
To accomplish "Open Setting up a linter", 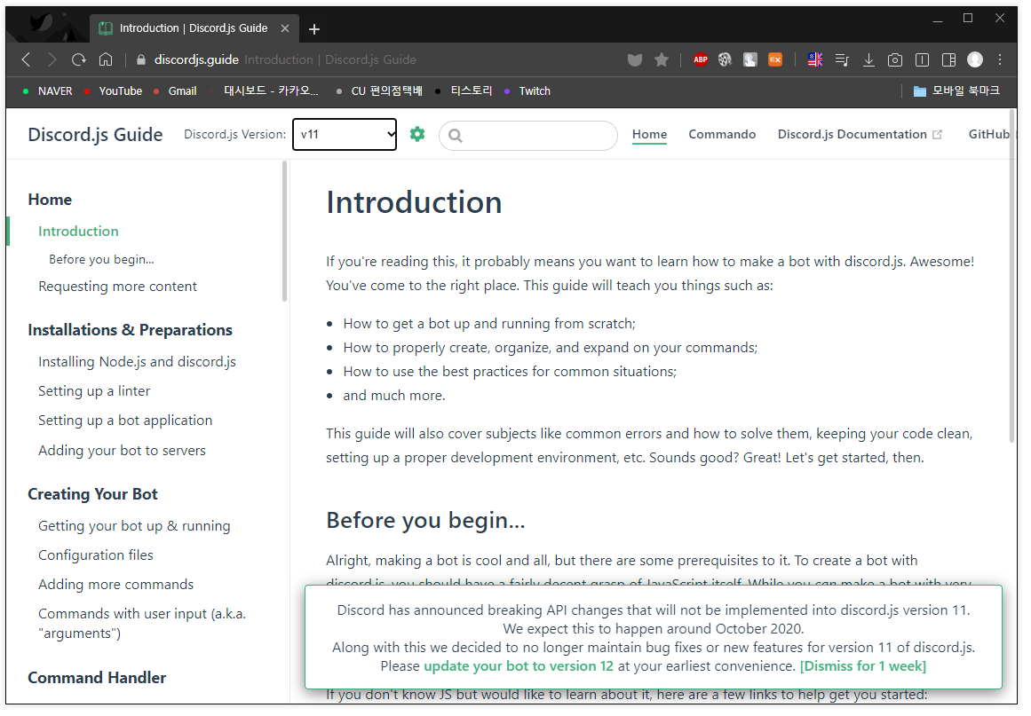I will 94,391.
